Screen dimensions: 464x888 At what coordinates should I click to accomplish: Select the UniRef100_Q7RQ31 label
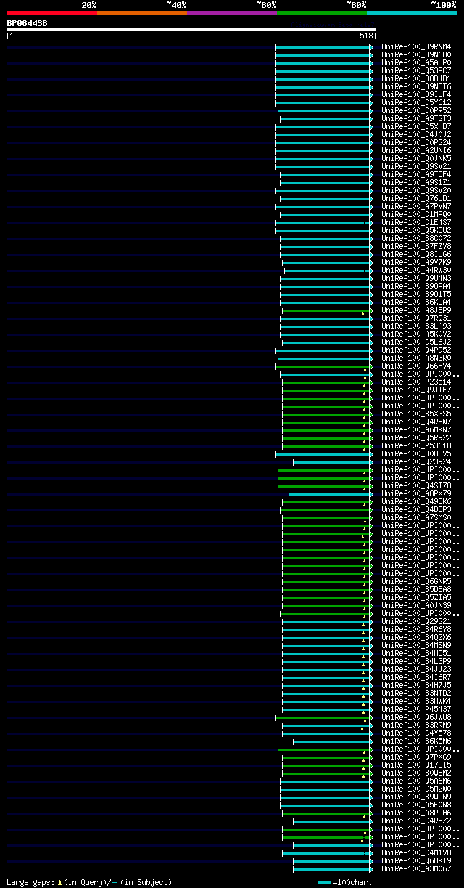(416, 318)
